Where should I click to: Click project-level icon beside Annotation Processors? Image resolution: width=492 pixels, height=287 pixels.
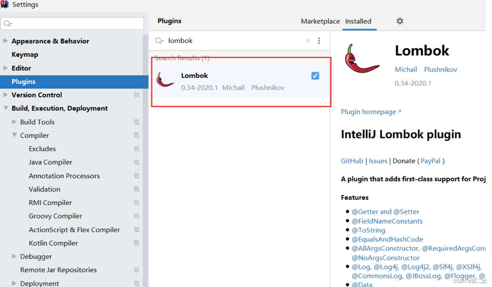coord(137,176)
